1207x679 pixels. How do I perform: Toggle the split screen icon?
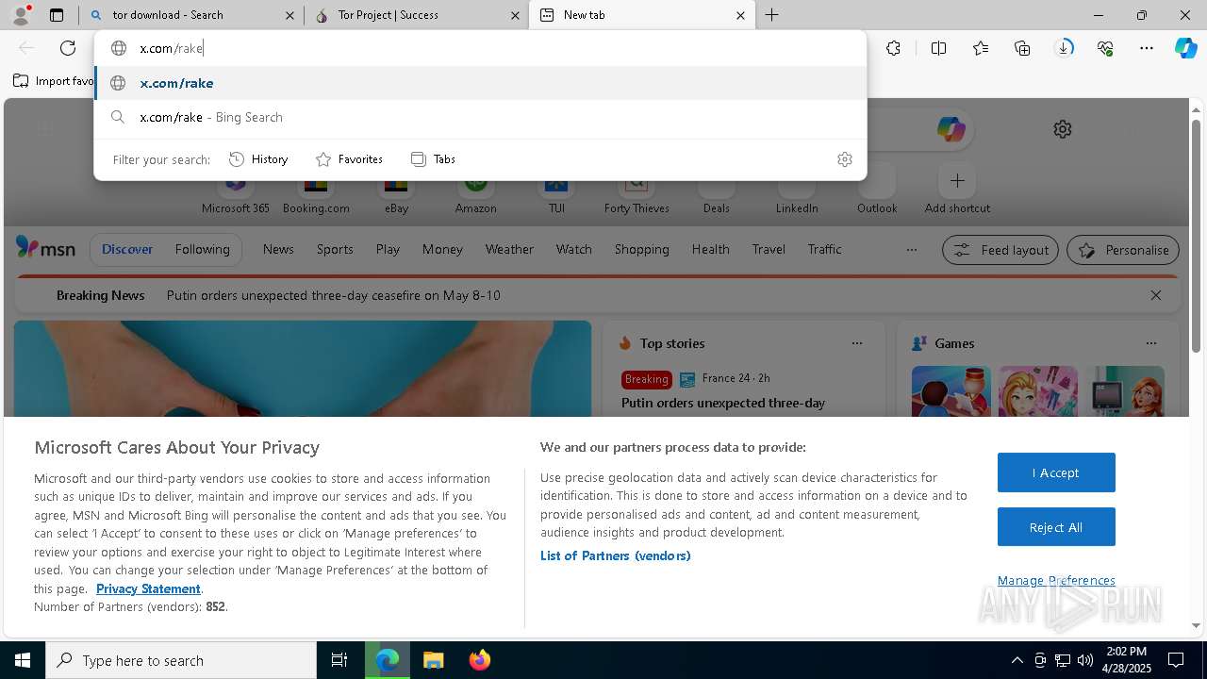938,48
